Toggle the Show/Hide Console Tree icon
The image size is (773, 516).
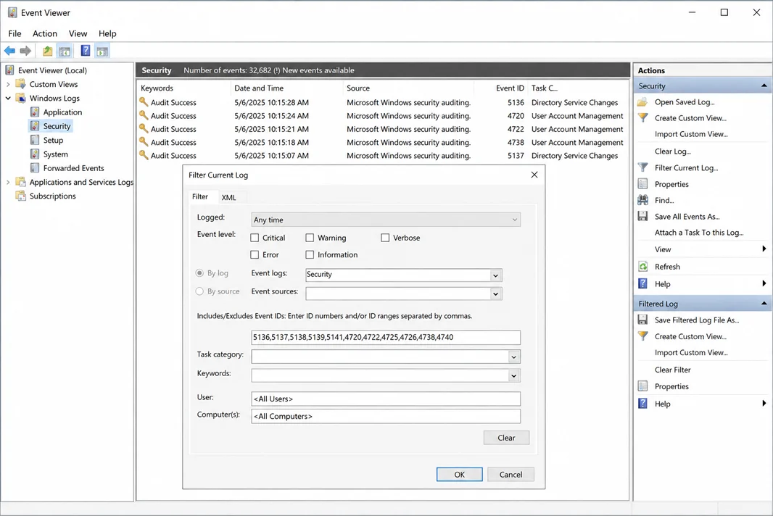(x=65, y=51)
